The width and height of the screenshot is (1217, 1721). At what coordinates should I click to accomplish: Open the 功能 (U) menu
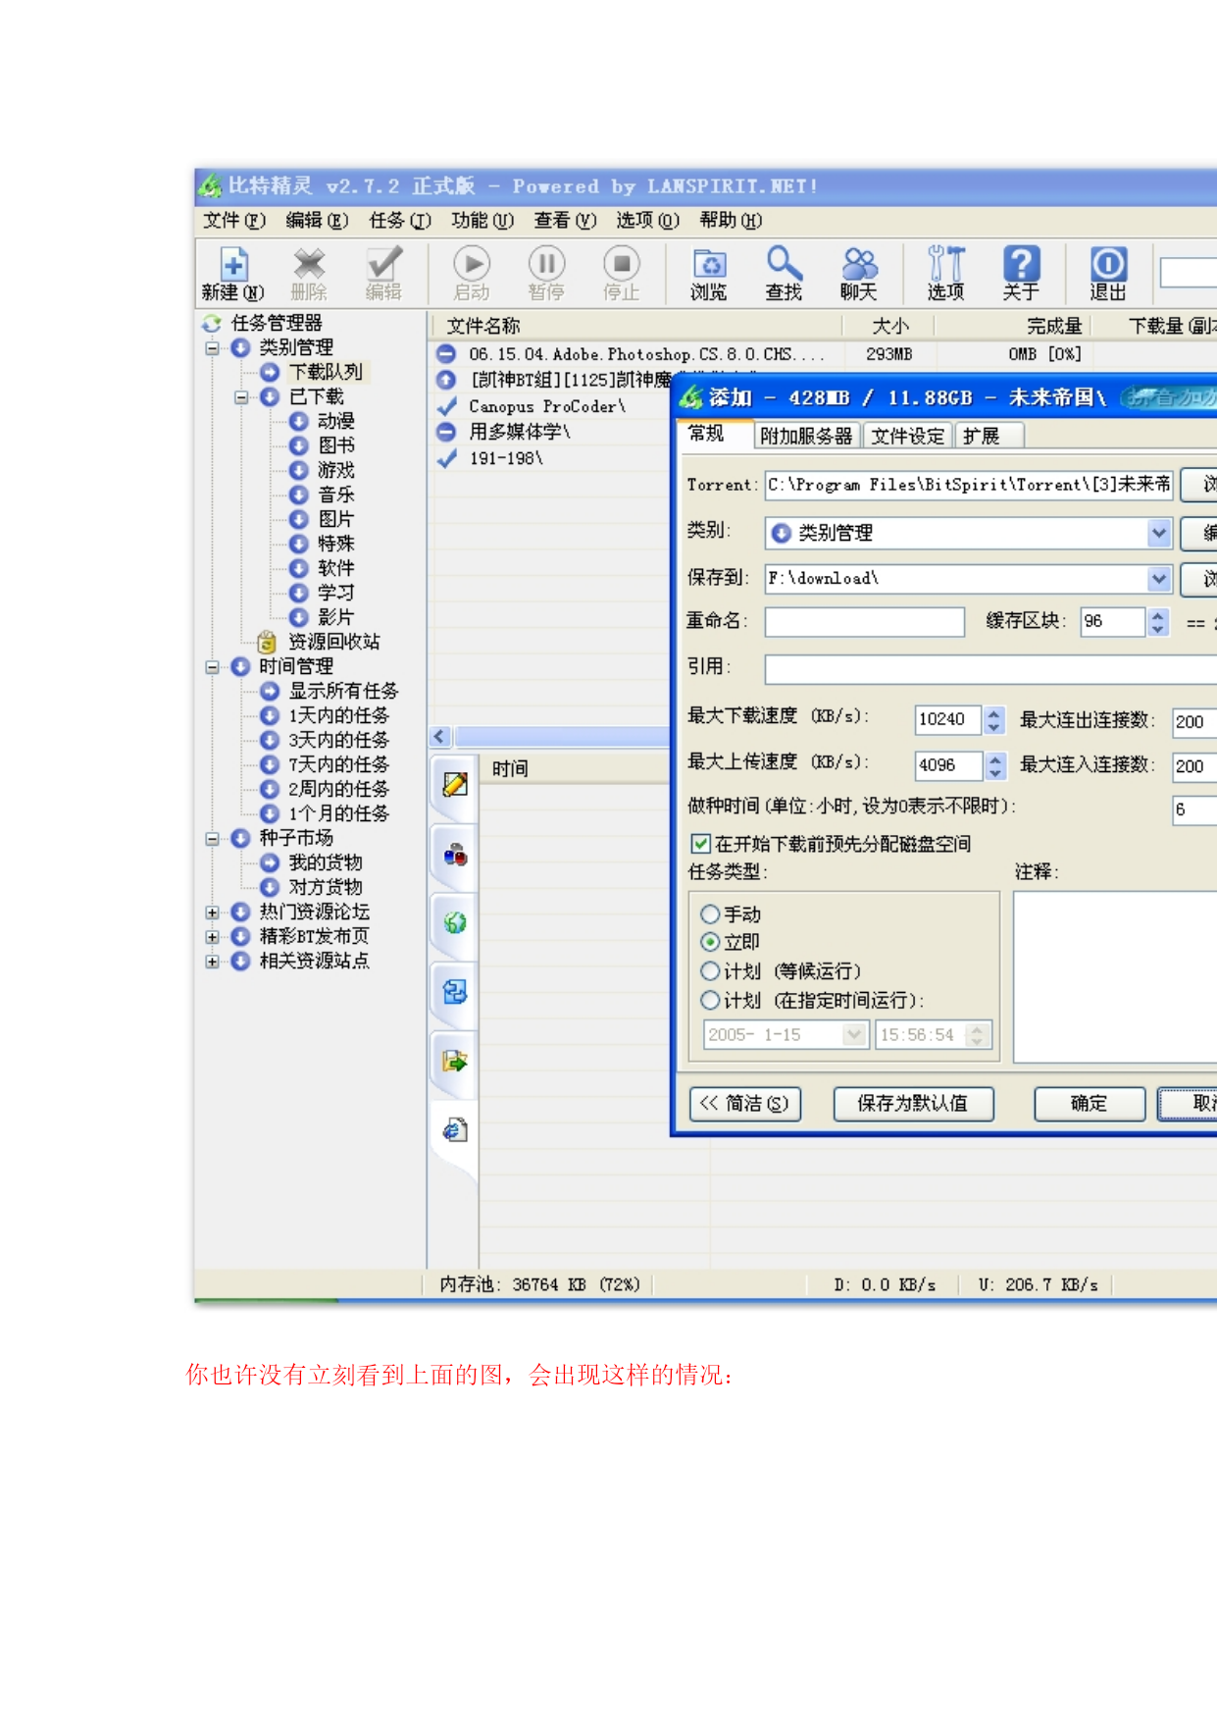pyautogui.click(x=482, y=221)
